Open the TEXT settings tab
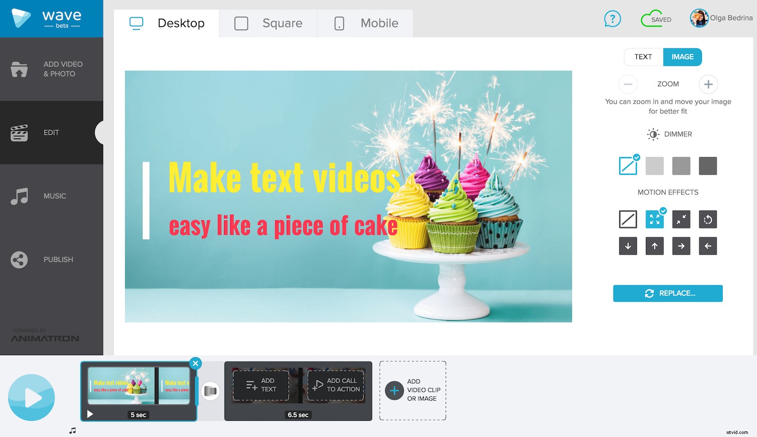 pos(643,57)
